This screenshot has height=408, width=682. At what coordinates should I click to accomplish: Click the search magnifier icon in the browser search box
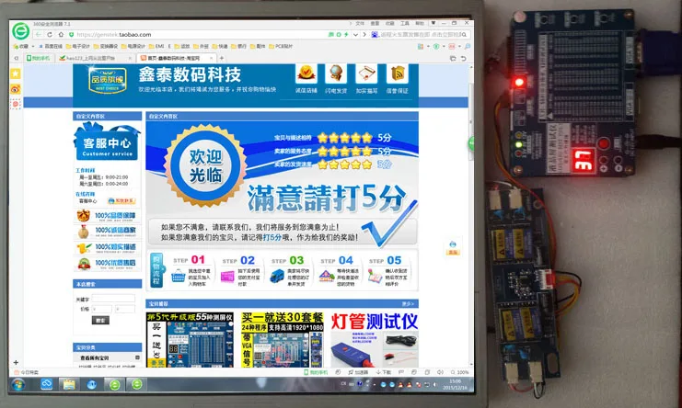465,34
